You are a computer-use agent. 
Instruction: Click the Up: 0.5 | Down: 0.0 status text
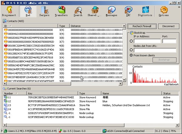[74, 131]
